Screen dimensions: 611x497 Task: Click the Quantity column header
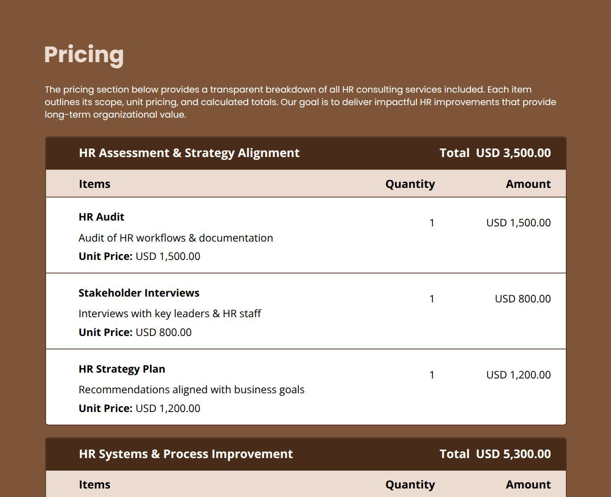[x=410, y=183]
